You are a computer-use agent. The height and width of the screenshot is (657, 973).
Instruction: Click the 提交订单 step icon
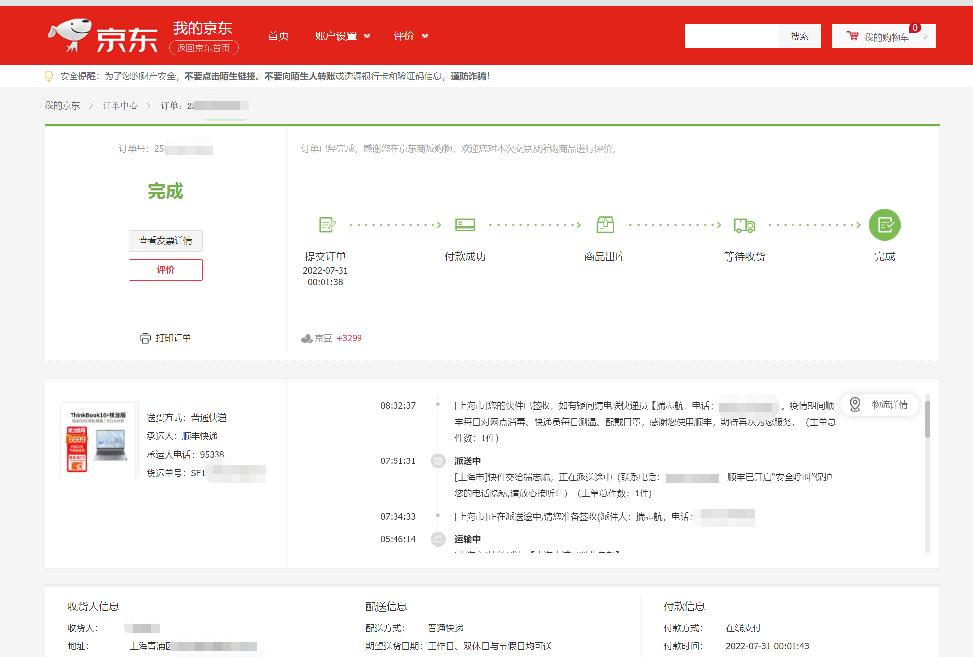coord(327,225)
